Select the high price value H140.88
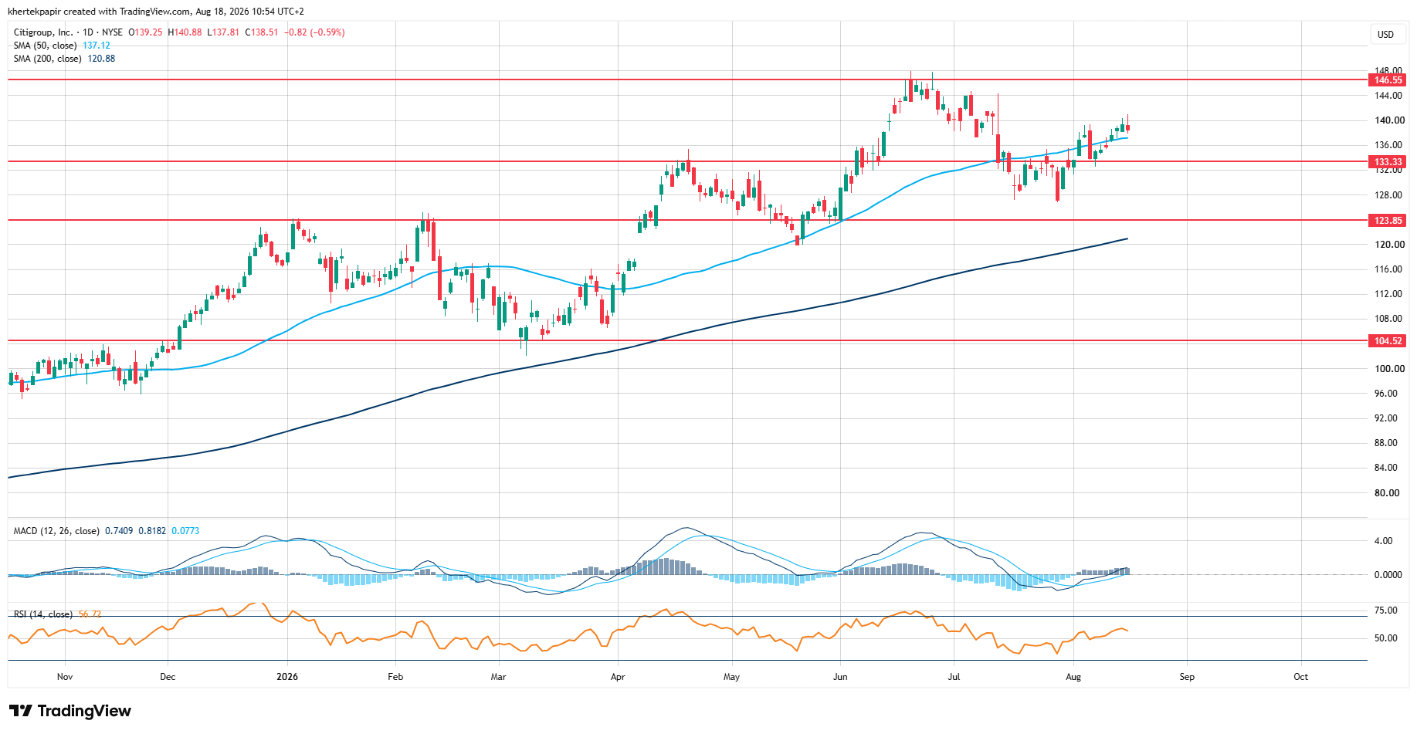The width and height of the screenshot is (1417, 734). click(185, 32)
